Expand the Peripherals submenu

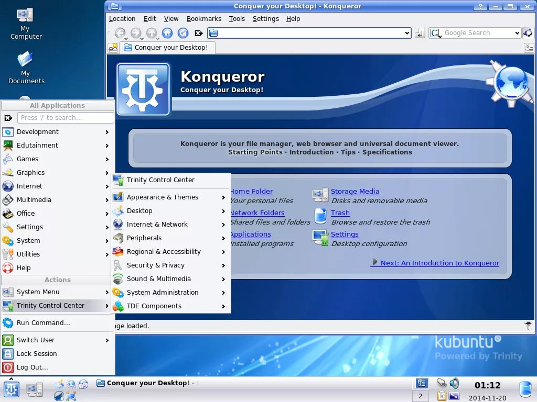click(x=171, y=238)
